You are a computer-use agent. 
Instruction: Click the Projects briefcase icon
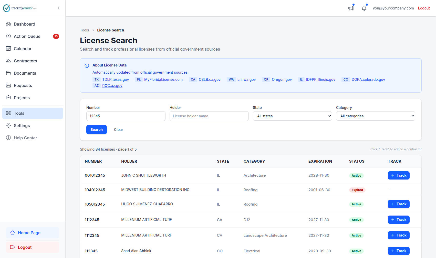tap(8, 98)
